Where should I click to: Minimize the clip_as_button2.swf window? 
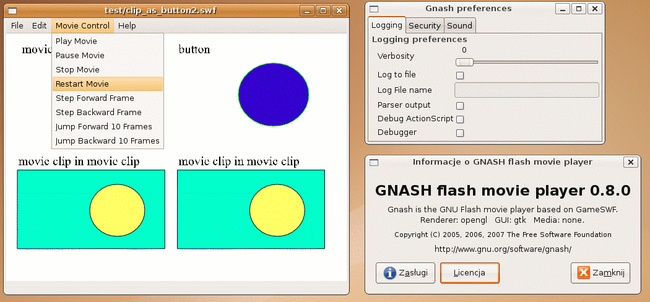307,11
